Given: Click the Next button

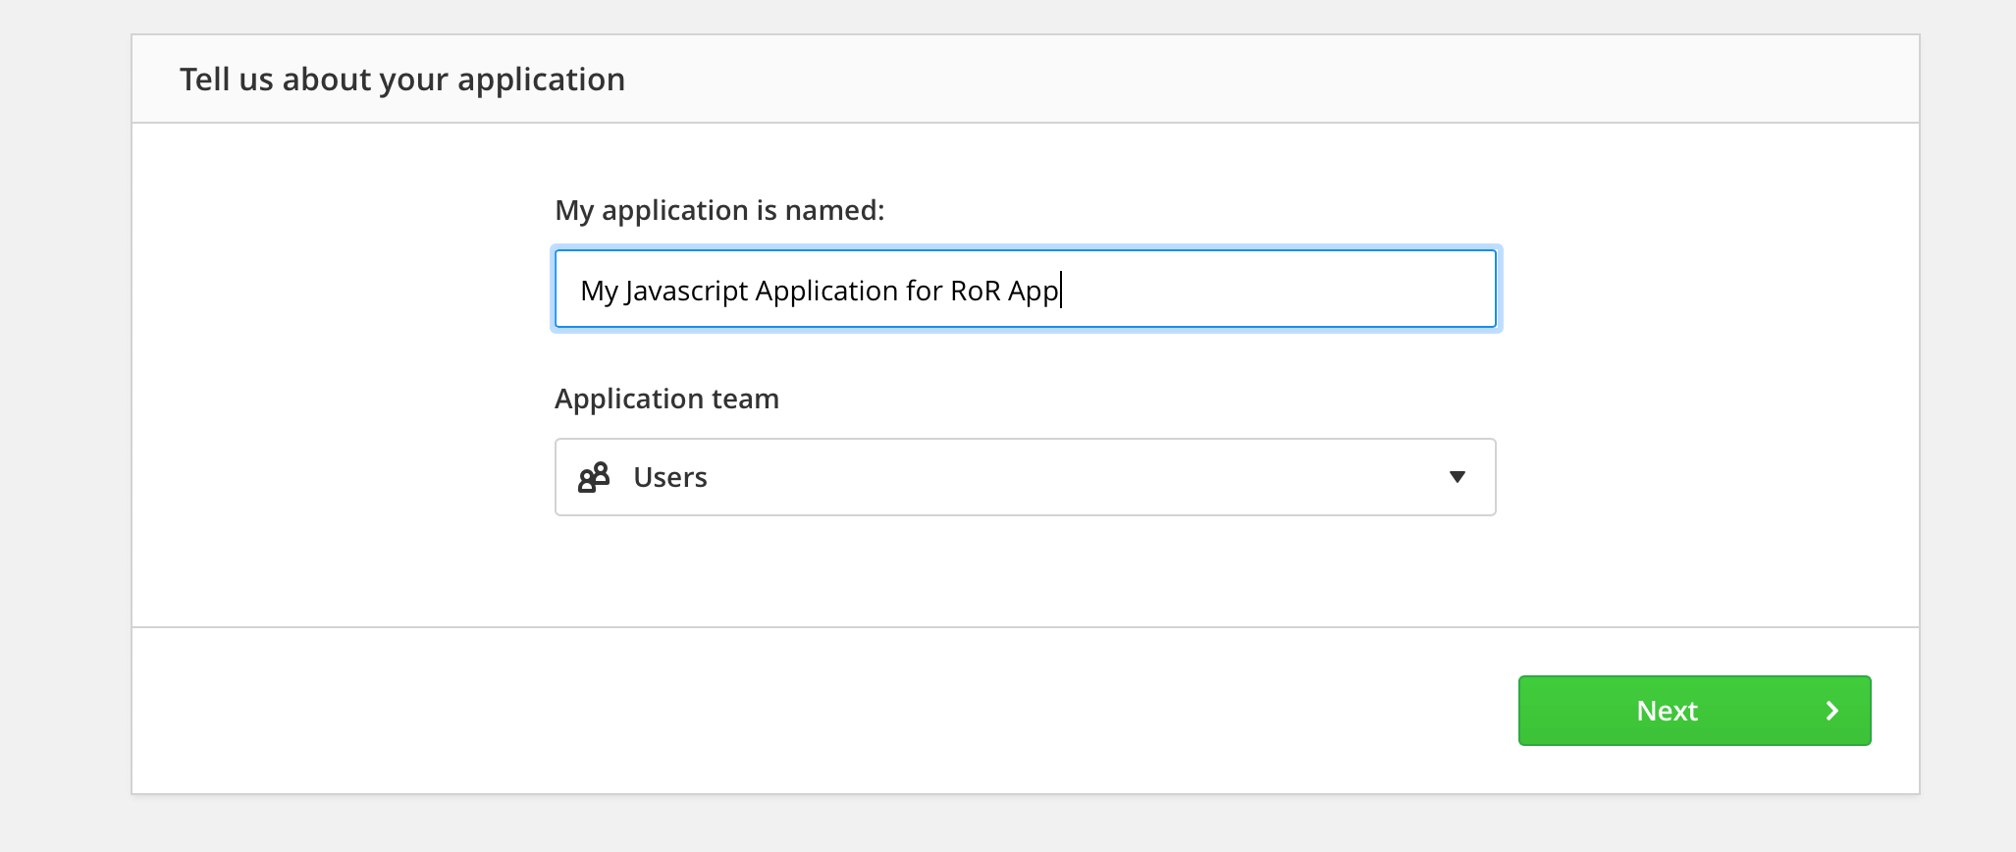Looking at the screenshot, I should click(x=1694, y=711).
